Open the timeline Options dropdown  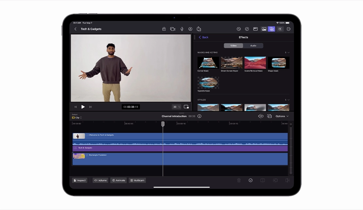(282, 116)
